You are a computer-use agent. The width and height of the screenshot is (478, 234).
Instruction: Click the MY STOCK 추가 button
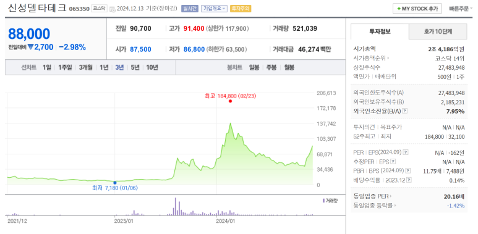point(417,9)
